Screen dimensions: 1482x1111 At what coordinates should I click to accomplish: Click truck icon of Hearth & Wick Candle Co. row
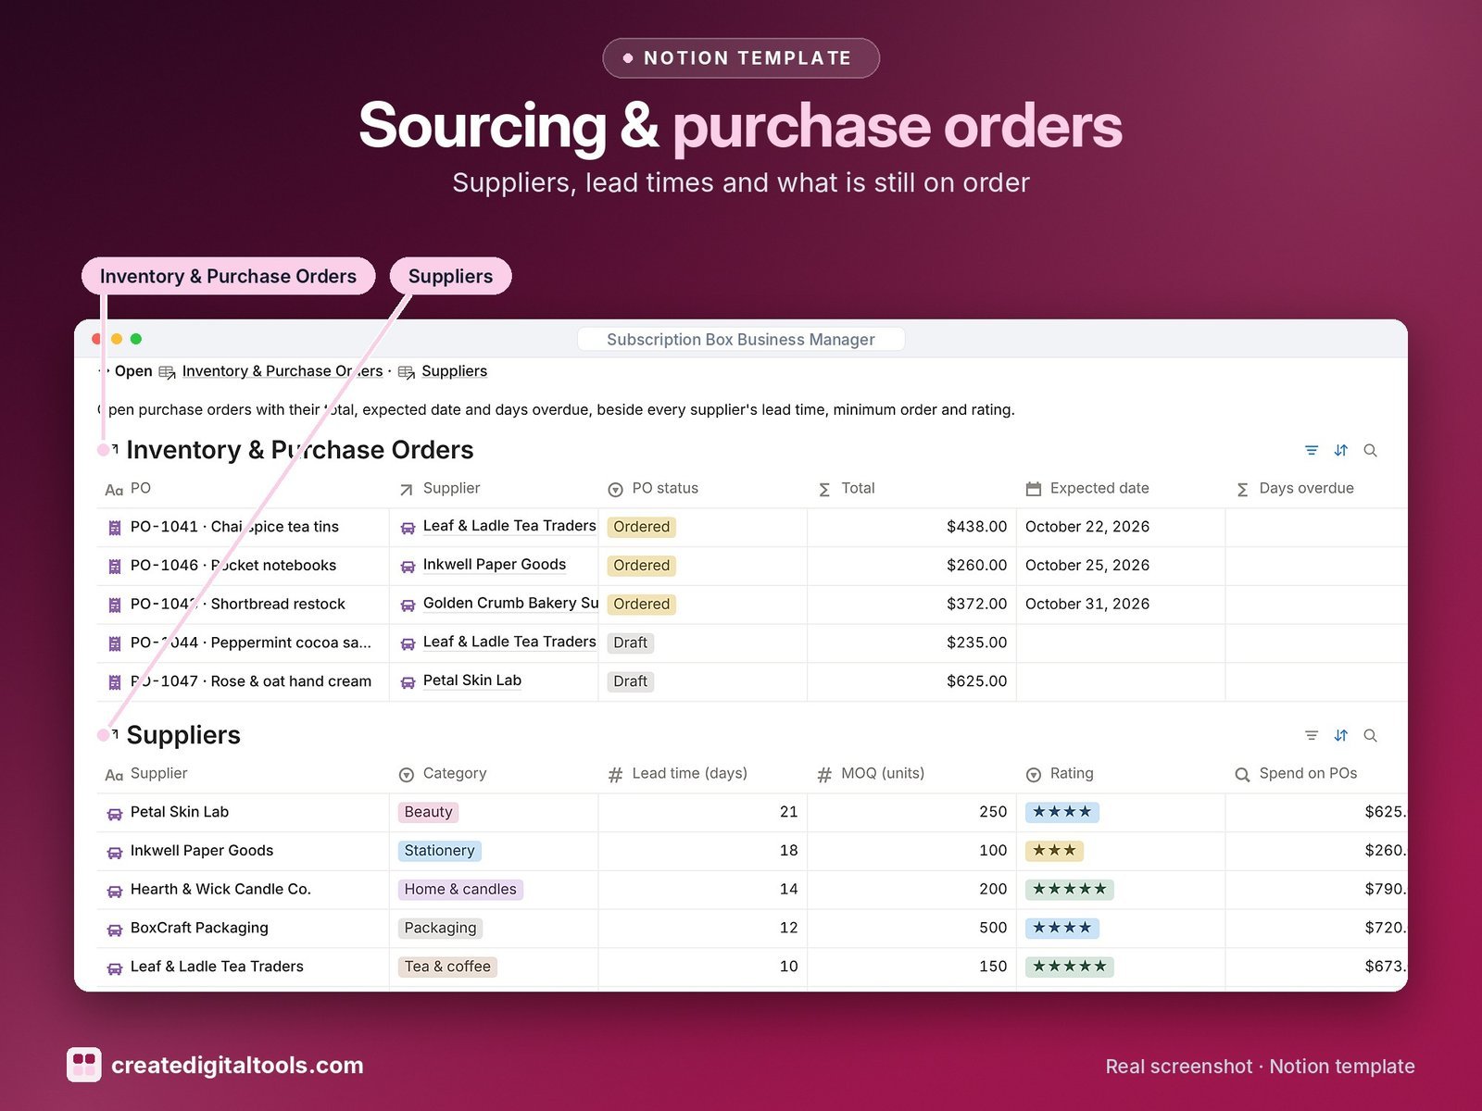click(x=115, y=891)
